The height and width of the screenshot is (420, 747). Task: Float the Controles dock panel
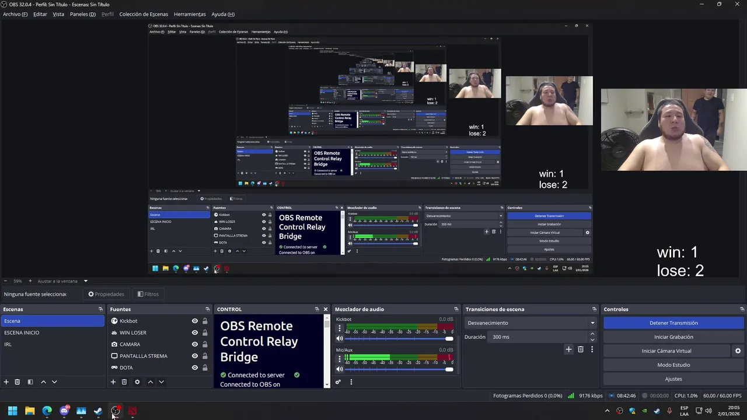(742, 309)
